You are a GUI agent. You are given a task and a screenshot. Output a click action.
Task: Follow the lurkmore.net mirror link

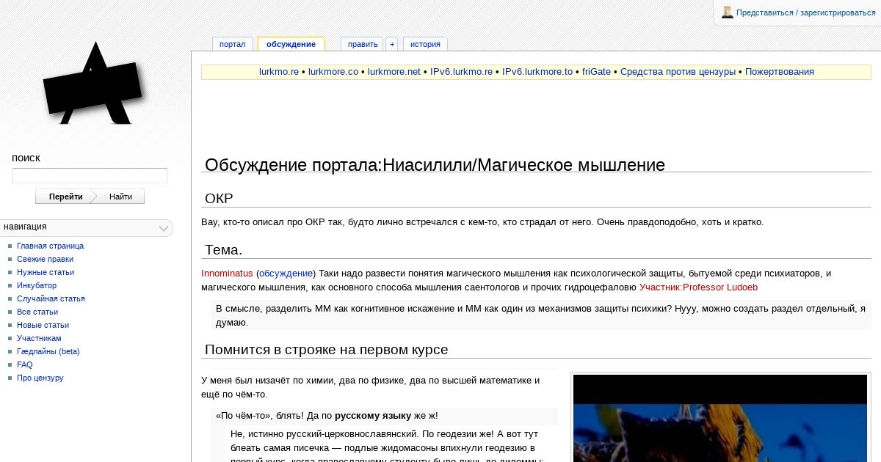[394, 72]
